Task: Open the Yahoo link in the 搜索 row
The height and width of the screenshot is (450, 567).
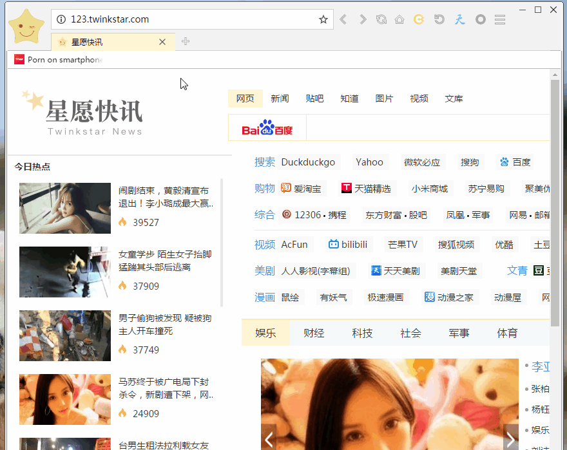Action: pyautogui.click(x=369, y=162)
